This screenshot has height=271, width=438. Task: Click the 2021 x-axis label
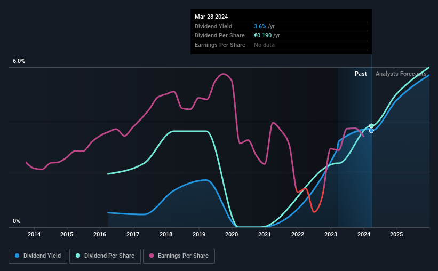[x=265, y=234]
